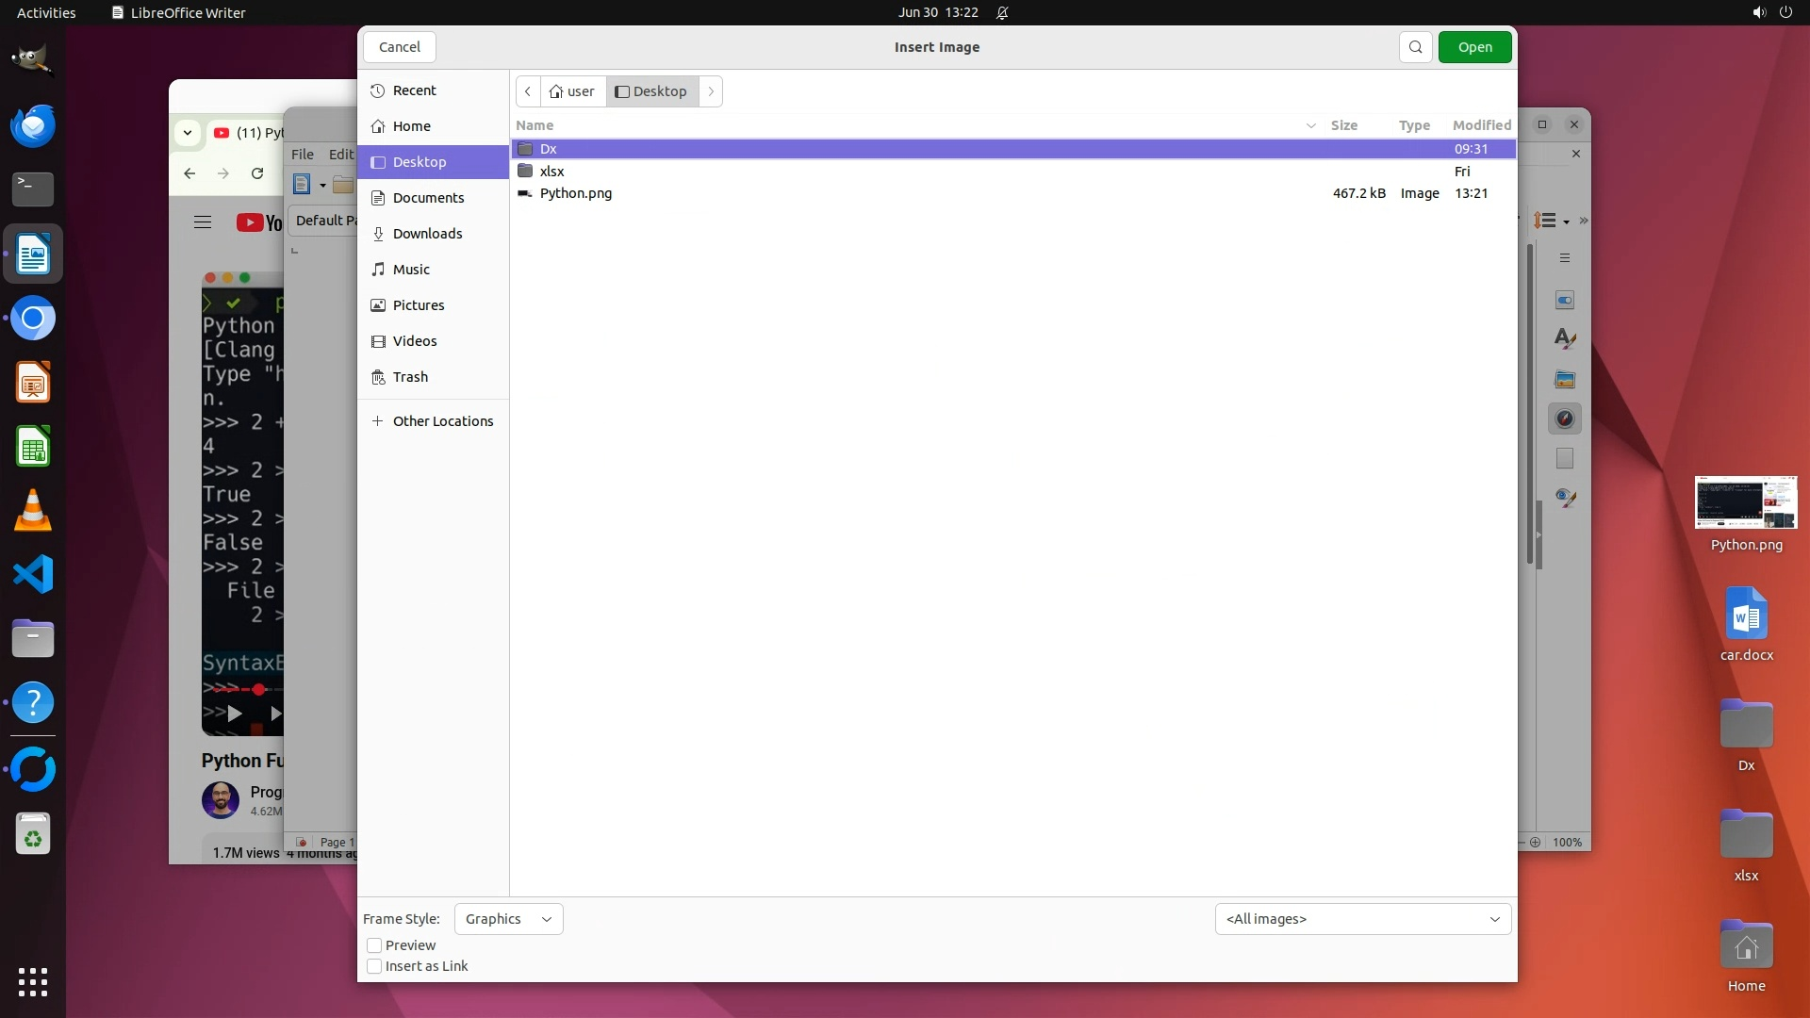Open the Frame Style Graphics dropdown
1810x1018 pixels.
click(508, 919)
